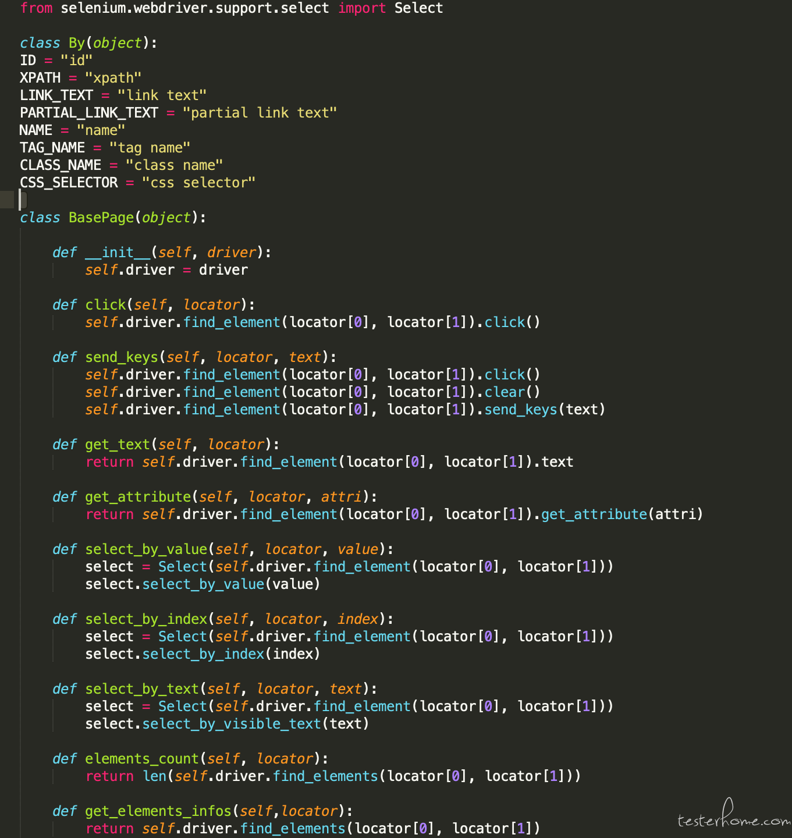Click 'def send_keys(self, locator, text):' line
The image size is (792, 838).
(194, 357)
